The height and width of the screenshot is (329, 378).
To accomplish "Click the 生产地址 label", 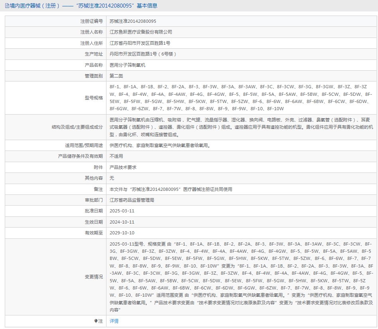I will point(94,54).
